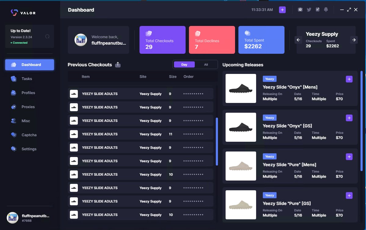The width and height of the screenshot is (366, 230).
Task: Click the Yeezy tag on Onyx [Mens] card
Action: pyautogui.click(x=270, y=79)
